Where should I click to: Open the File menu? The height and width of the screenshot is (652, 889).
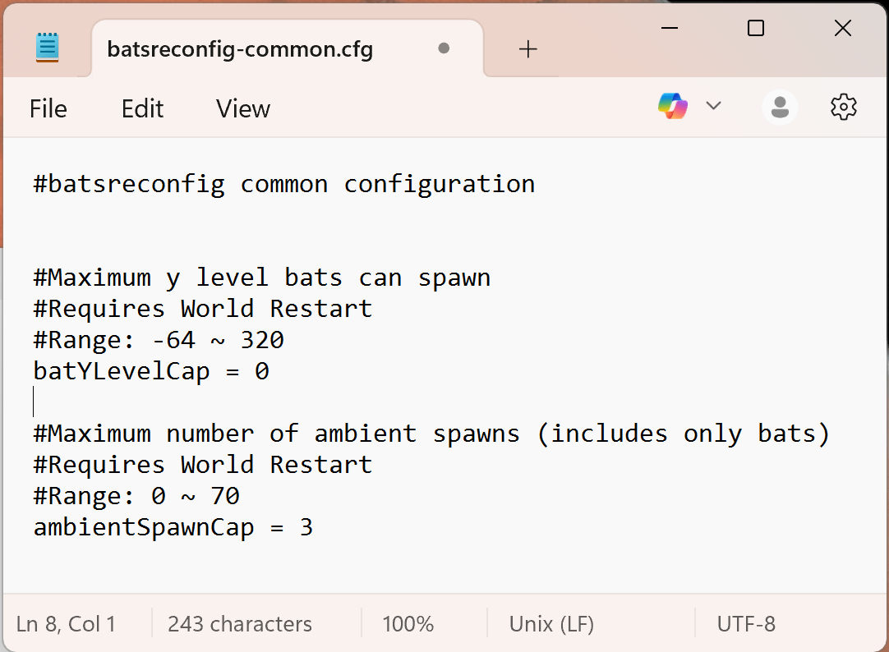48,108
